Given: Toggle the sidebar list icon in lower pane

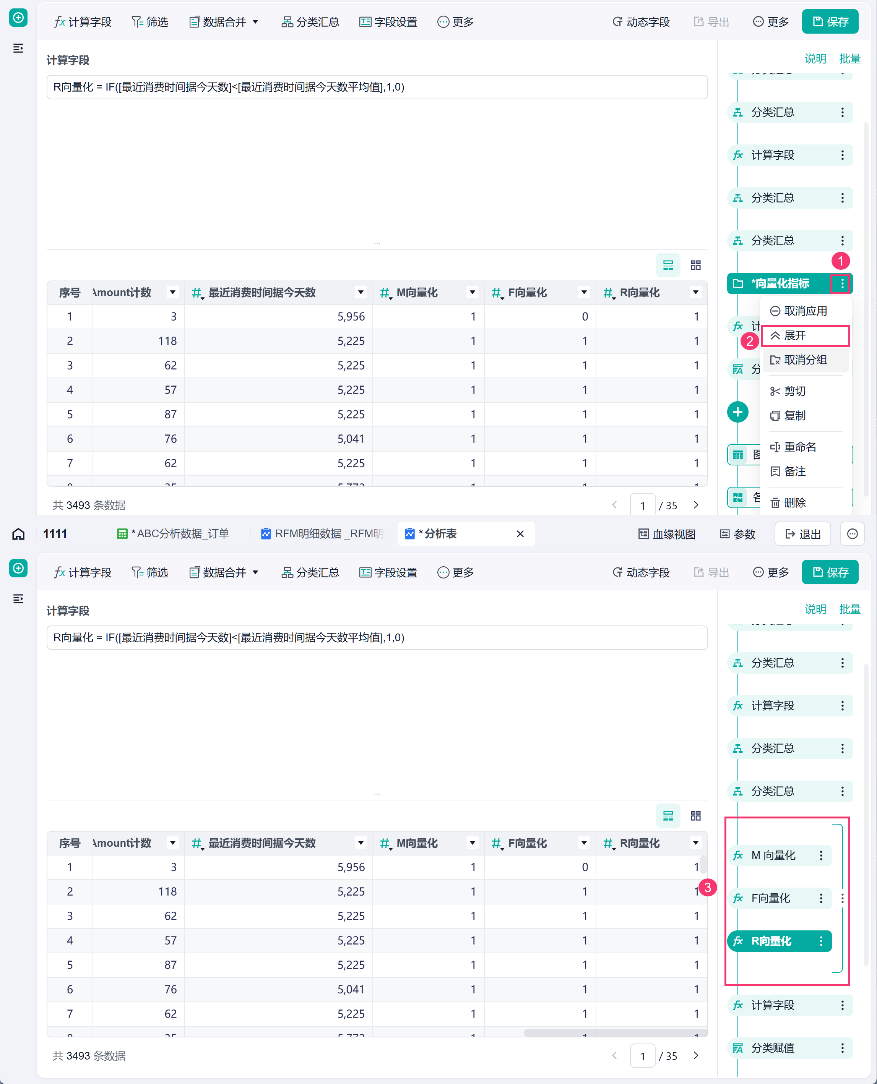Looking at the screenshot, I should click(18, 599).
